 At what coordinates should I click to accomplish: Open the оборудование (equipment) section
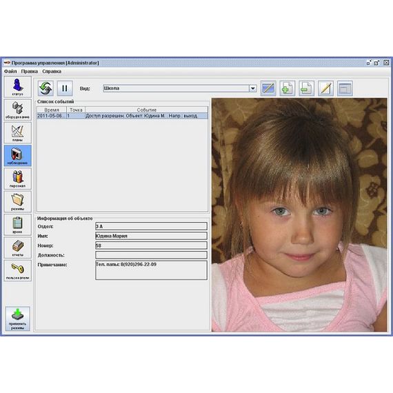[17, 110]
